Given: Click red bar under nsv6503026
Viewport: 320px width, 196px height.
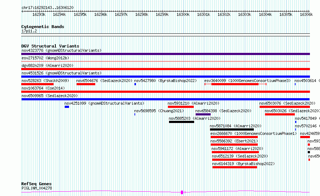Looking at the screenshot, I should (x=280, y=114).
